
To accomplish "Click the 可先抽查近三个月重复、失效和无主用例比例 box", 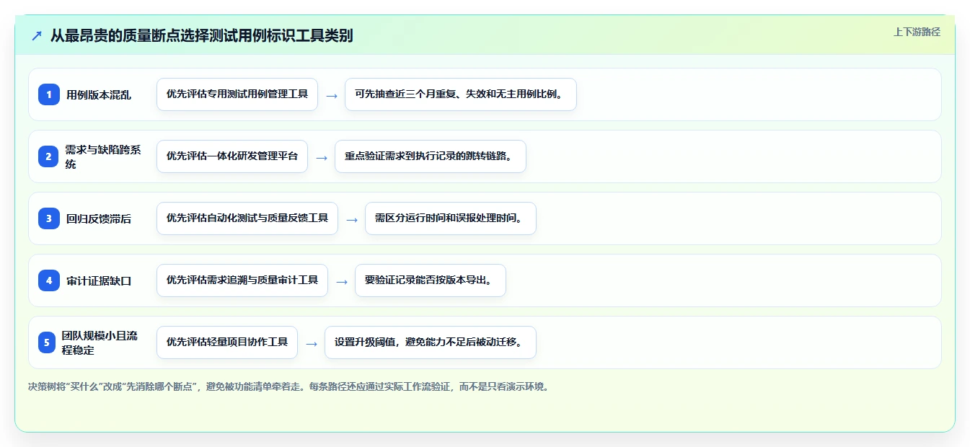I will (x=461, y=94).
